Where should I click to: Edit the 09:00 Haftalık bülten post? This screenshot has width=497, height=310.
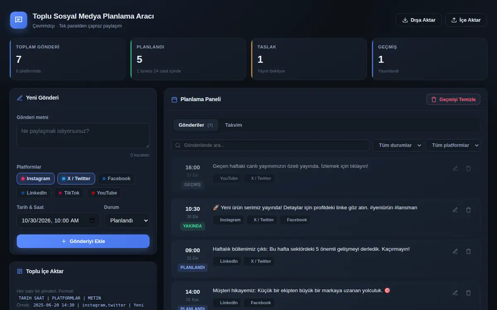click(455, 251)
